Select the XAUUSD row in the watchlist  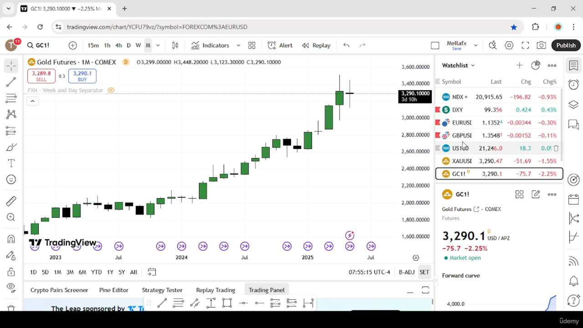(x=499, y=161)
